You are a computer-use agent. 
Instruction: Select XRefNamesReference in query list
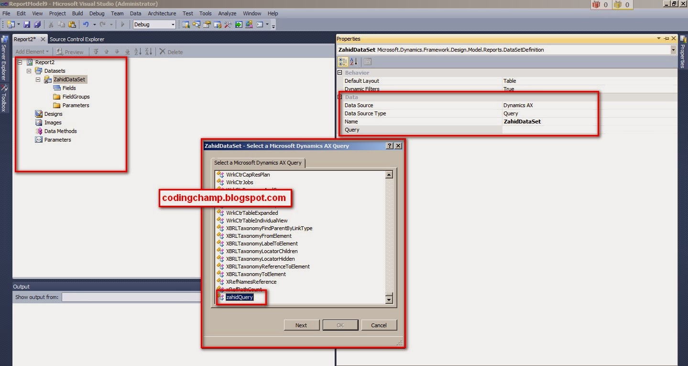251,282
